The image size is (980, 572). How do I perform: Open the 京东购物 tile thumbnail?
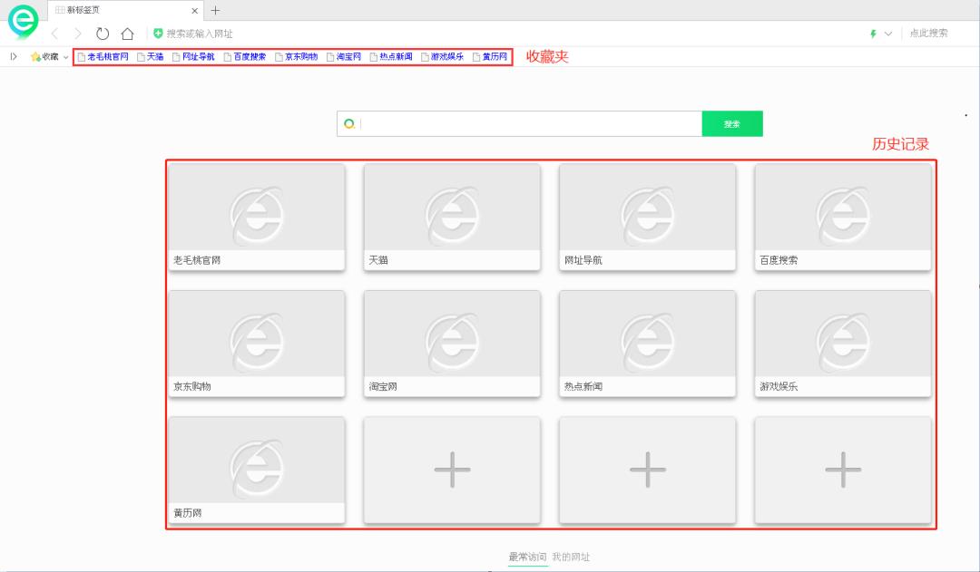tap(257, 334)
